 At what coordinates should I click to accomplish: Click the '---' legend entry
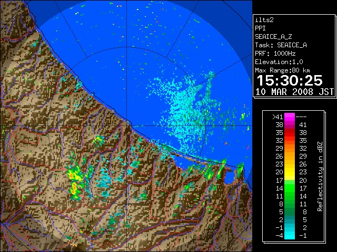pyautogui.click(x=301, y=117)
